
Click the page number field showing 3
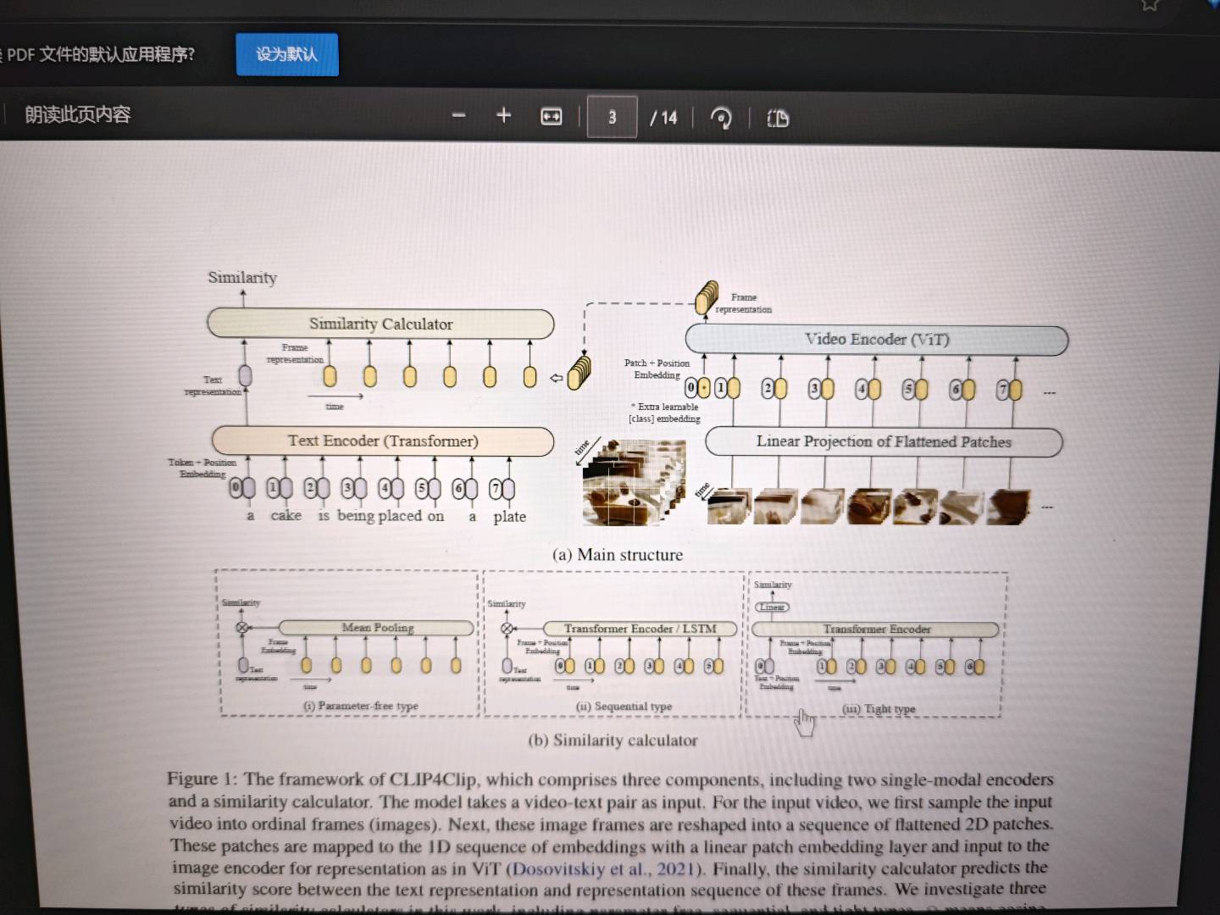click(x=612, y=117)
